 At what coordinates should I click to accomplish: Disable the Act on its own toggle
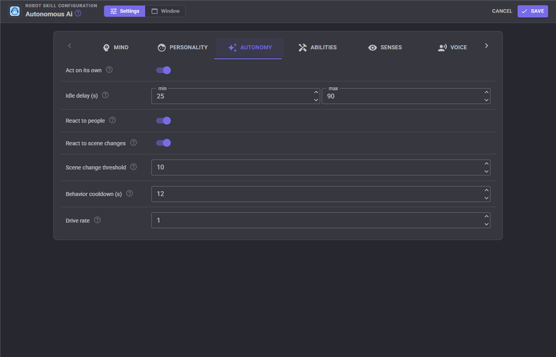[x=163, y=70]
